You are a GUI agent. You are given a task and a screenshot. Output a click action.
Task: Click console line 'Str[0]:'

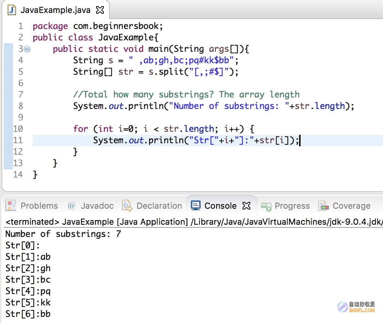point(23,245)
